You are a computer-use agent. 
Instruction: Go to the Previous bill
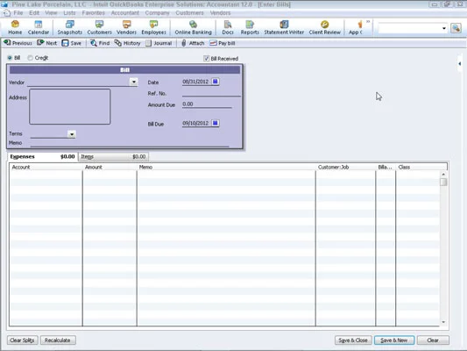[x=18, y=43]
